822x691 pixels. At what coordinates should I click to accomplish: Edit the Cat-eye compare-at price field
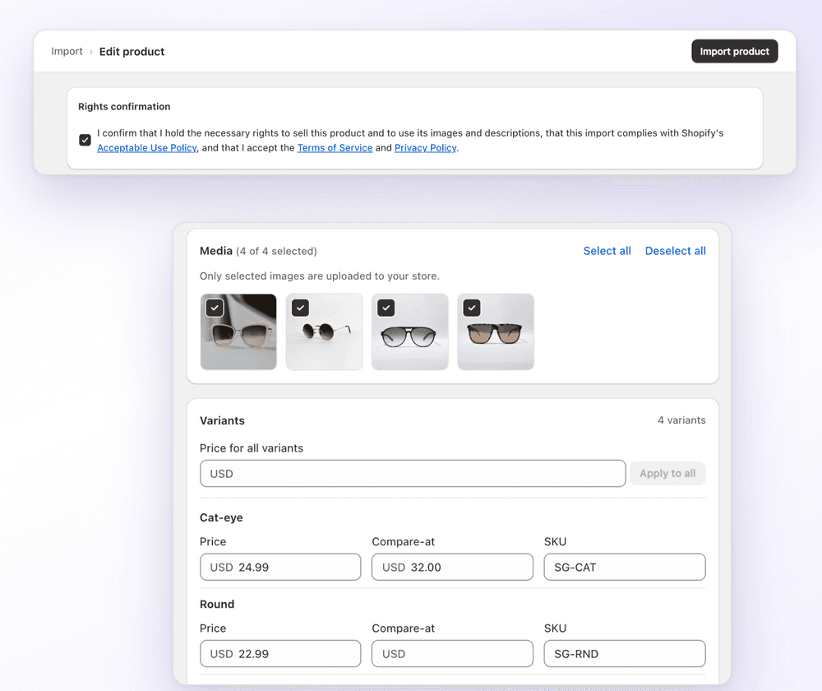coord(452,567)
